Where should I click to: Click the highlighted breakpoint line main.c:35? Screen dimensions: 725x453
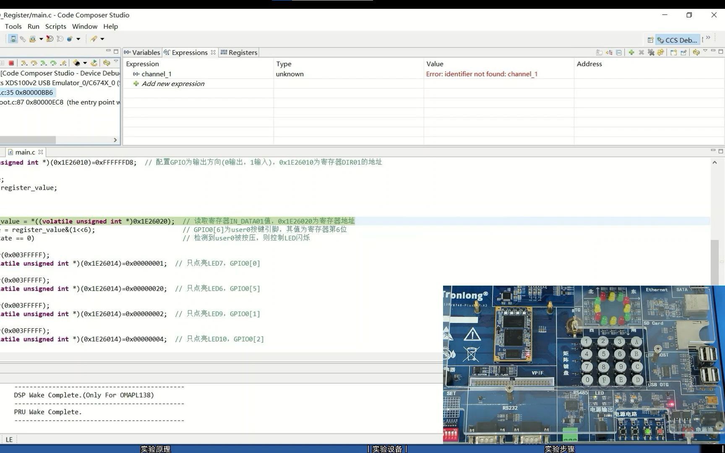[27, 92]
